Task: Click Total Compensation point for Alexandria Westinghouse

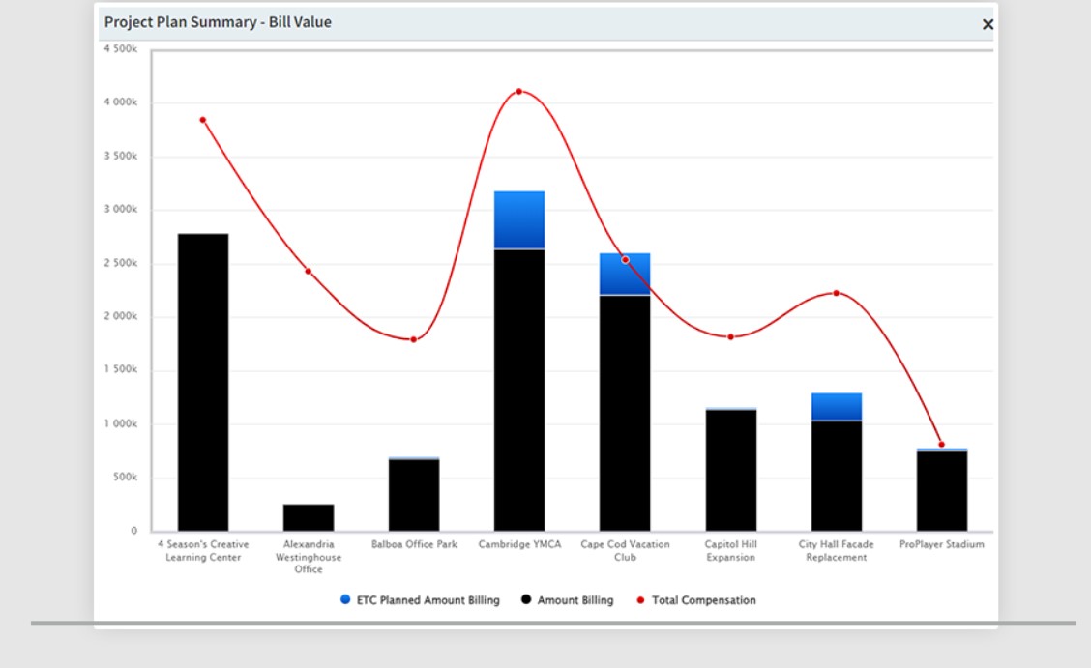Action: coord(309,271)
